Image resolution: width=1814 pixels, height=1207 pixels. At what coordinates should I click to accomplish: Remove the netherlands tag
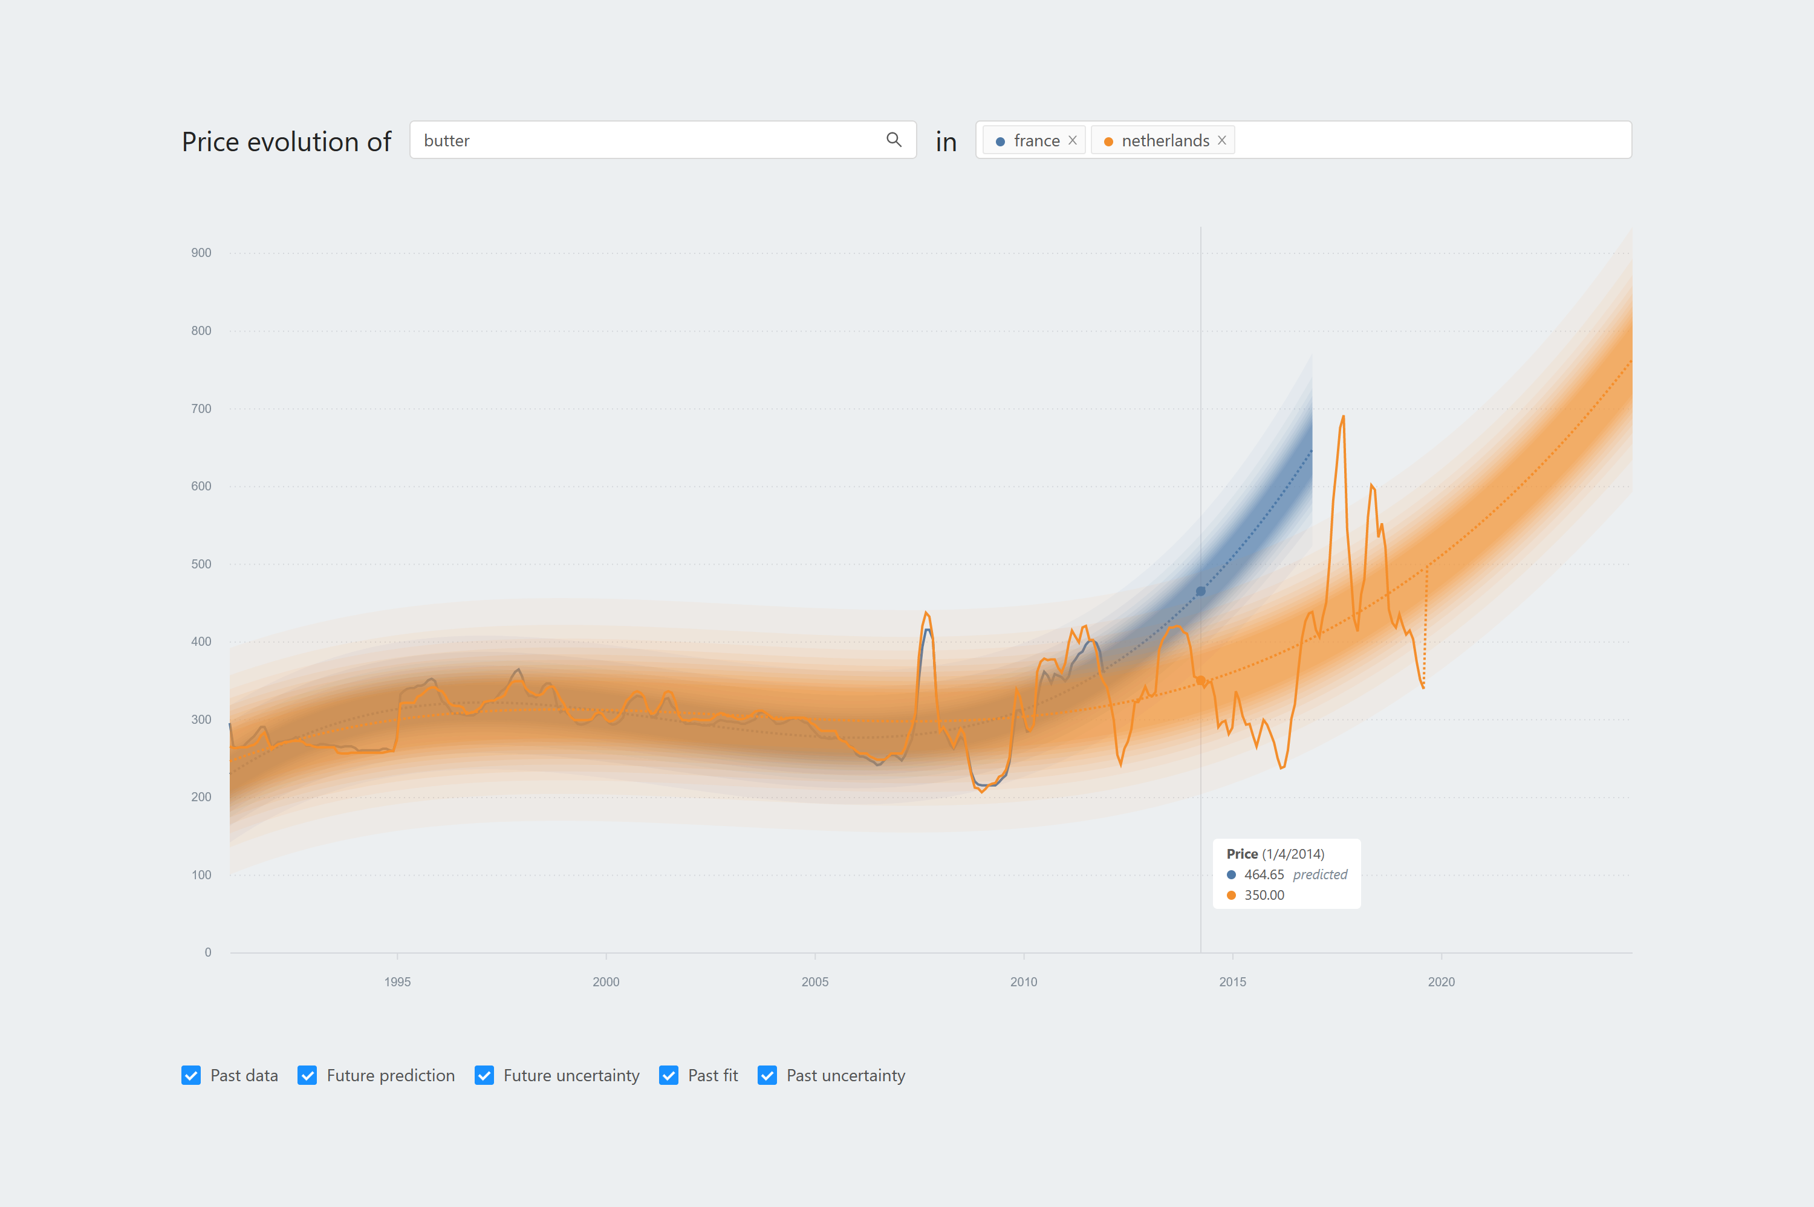[1221, 140]
